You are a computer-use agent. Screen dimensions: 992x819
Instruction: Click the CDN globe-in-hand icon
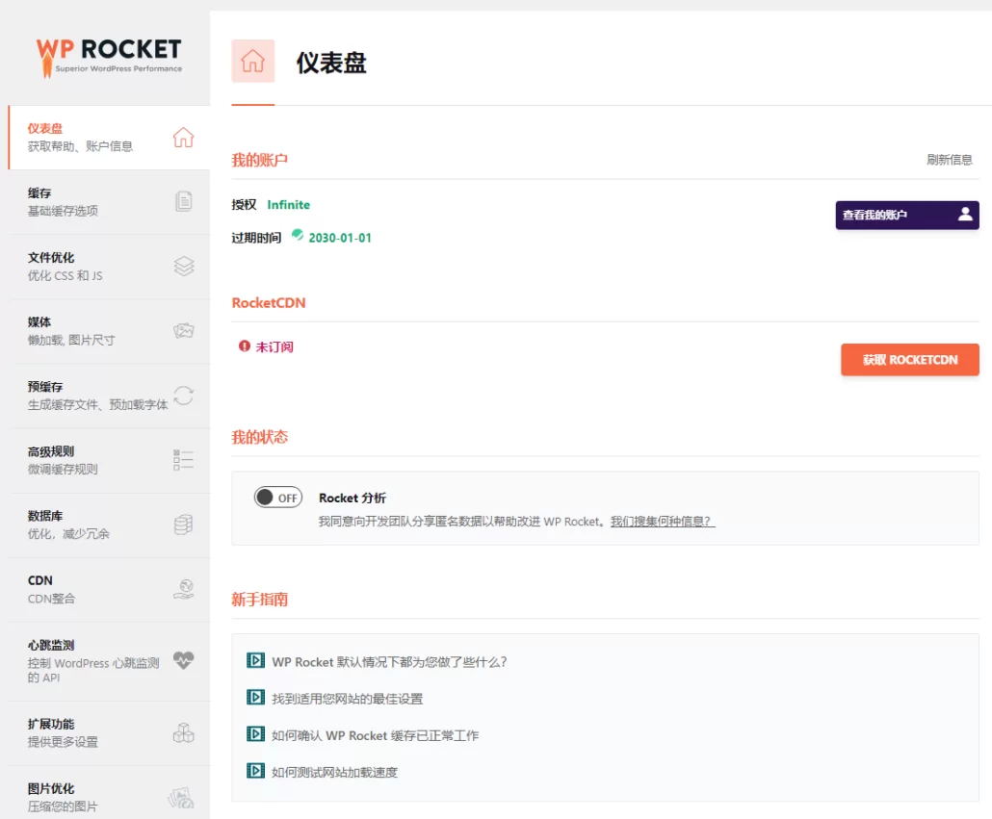[x=183, y=589]
